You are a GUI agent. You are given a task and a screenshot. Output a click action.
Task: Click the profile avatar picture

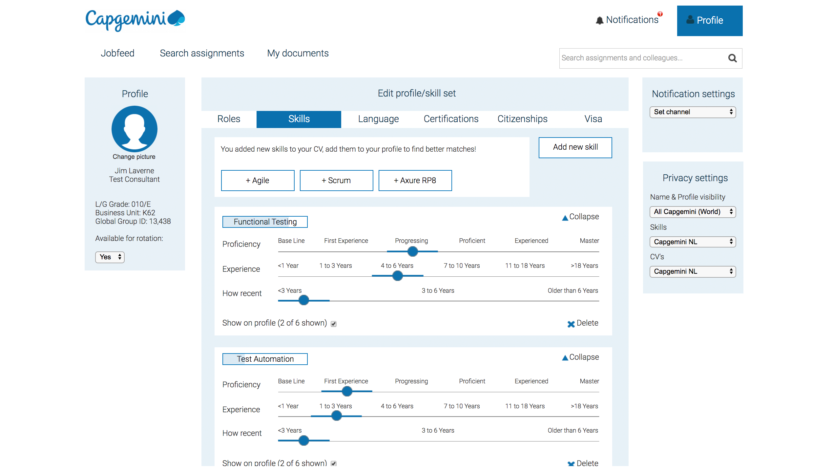[x=134, y=129]
